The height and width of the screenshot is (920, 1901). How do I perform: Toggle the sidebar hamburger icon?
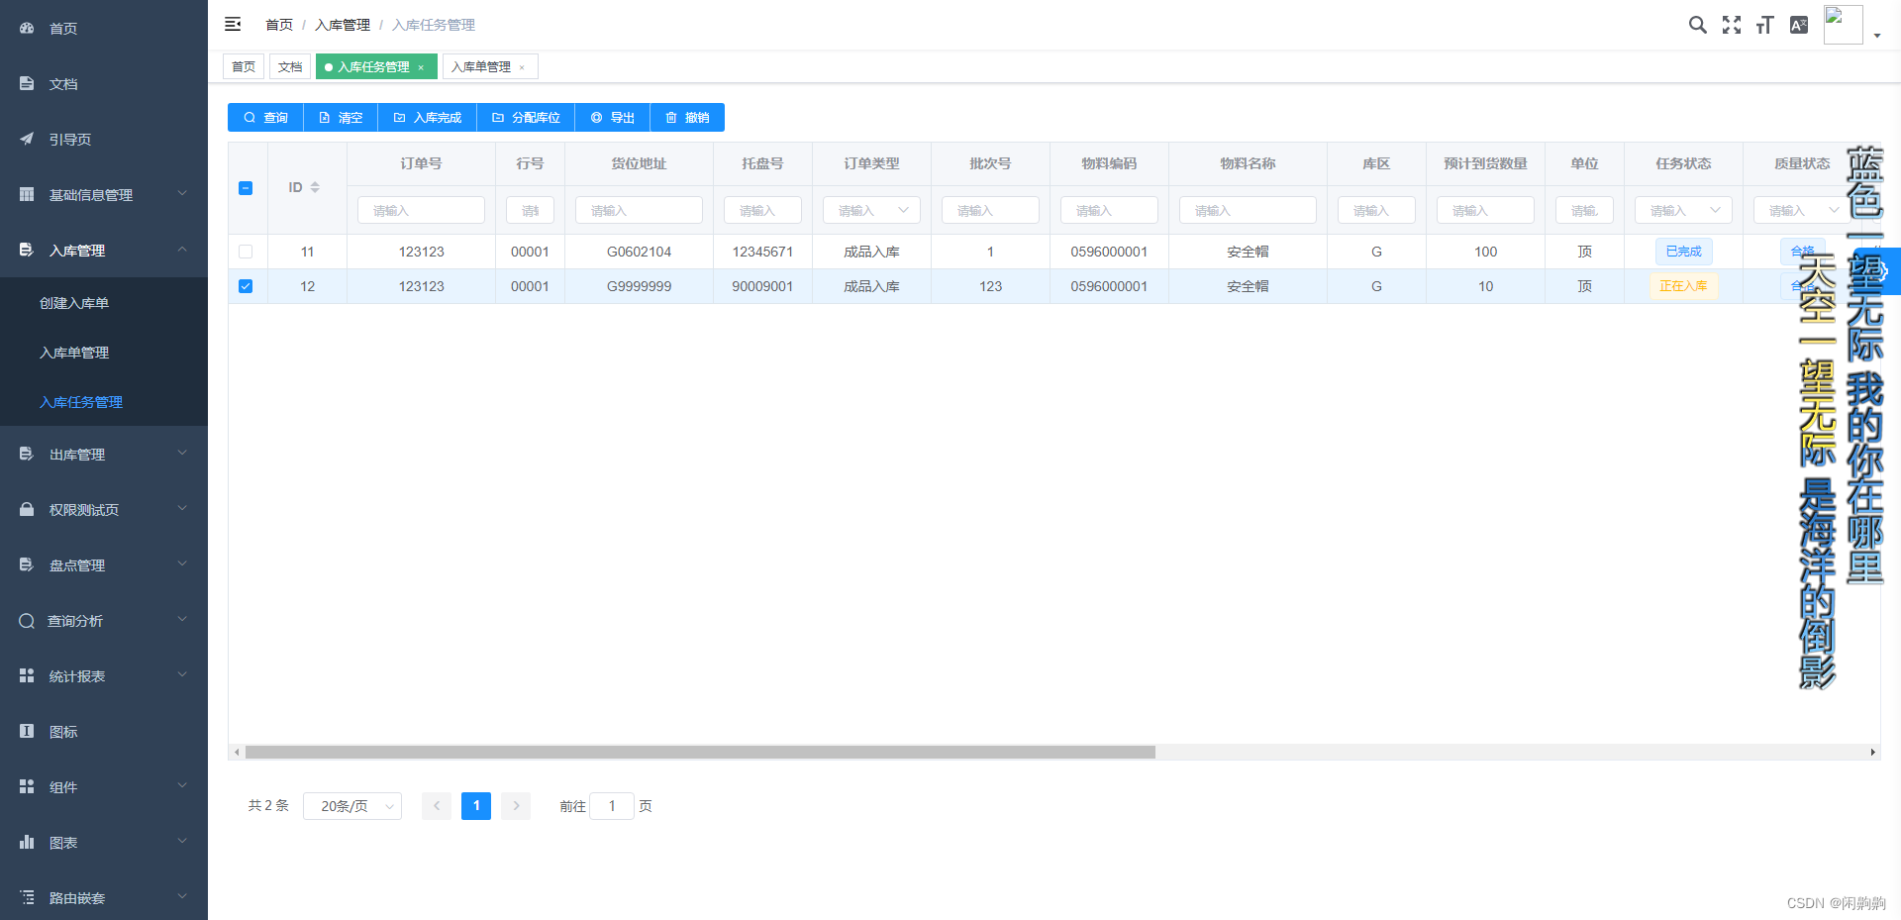233,25
